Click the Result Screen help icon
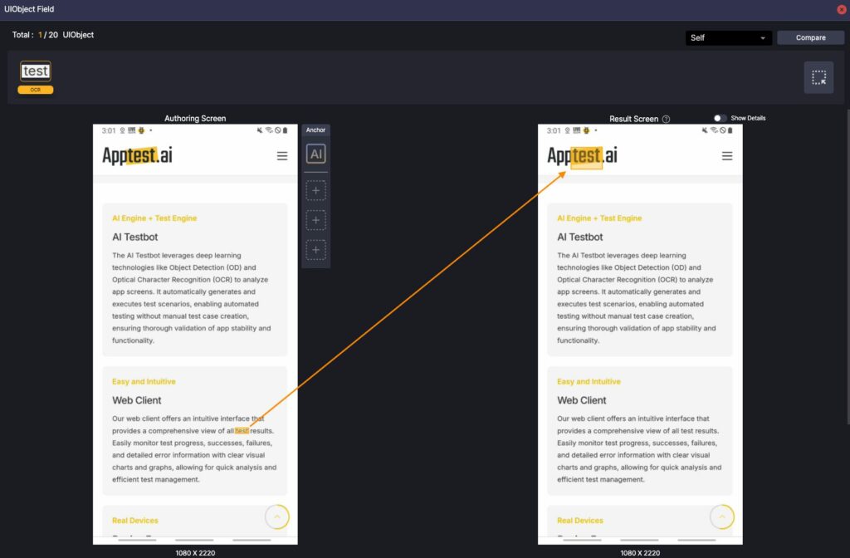 pos(666,119)
